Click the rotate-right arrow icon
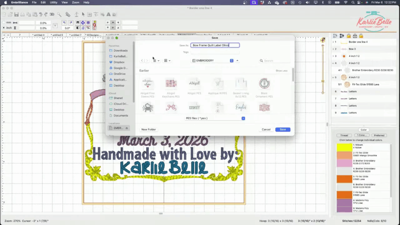The width and height of the screenshot is (400, 225). [x=71, y=23]
